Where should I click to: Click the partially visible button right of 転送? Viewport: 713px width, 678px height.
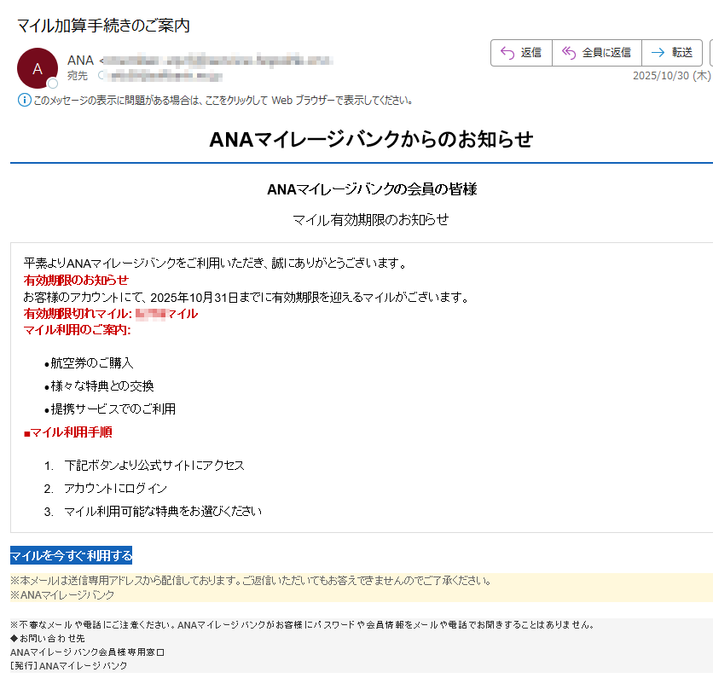710,53
